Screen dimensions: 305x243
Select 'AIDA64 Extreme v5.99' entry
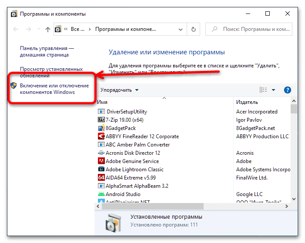(x=131, y=178)
